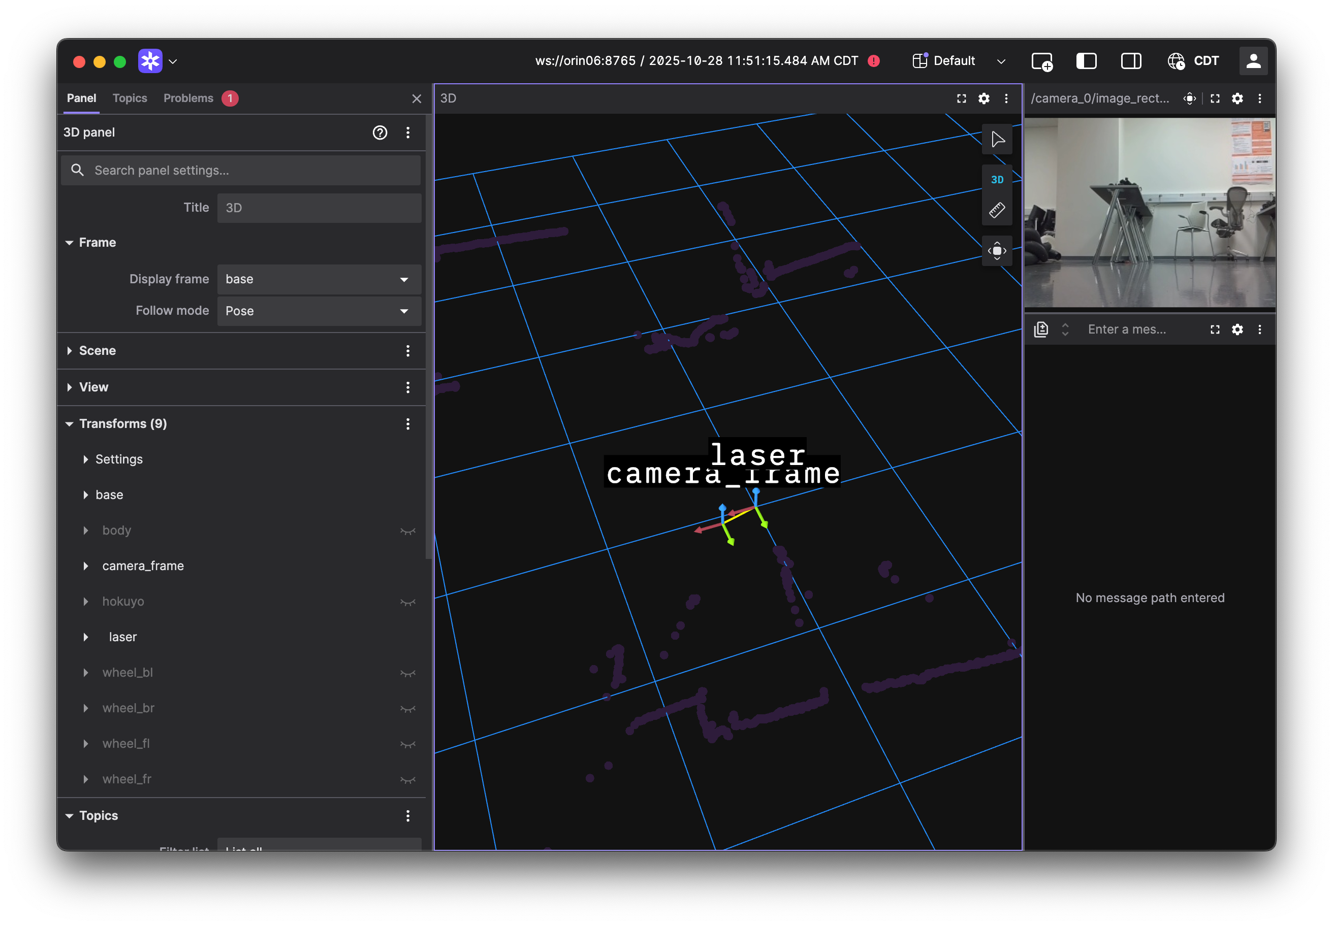Click the 3D panel help button

pos(380,133)
